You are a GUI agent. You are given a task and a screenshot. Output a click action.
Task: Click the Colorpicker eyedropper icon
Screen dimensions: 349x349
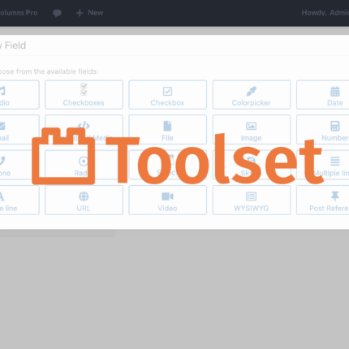(x=252, y=91)
